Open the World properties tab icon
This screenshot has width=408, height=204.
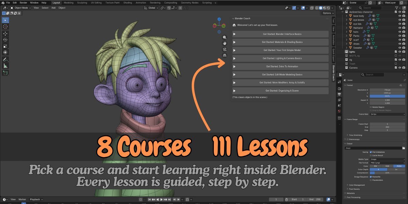click(339, 111)
